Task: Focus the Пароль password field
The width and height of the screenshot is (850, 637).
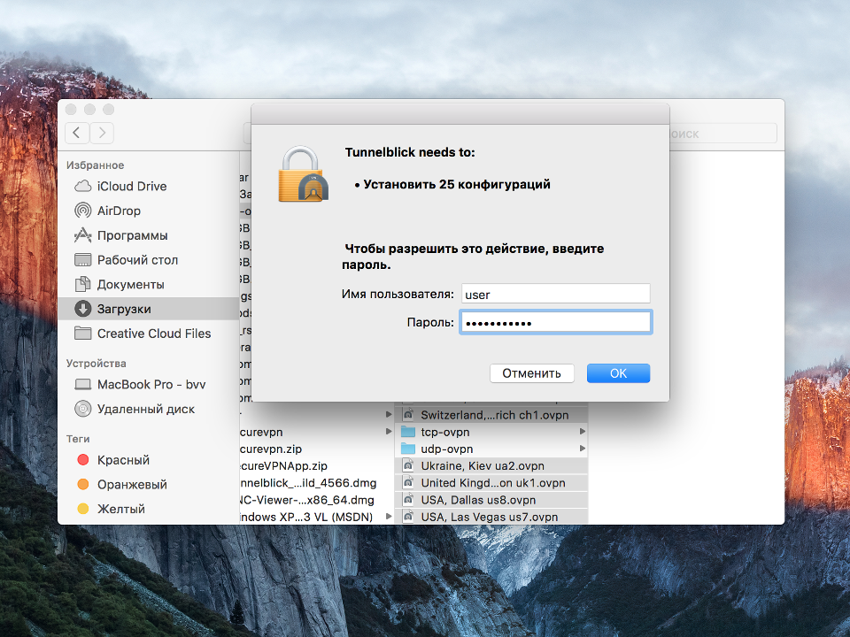Action: point(556,322)
